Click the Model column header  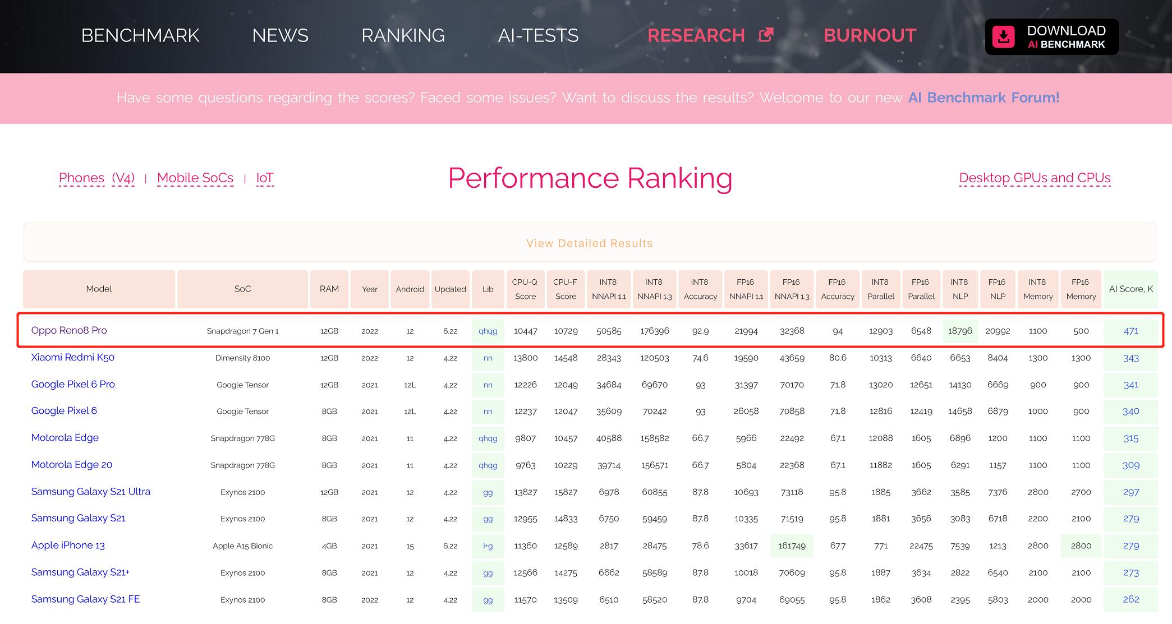click(x=99, y=289)
